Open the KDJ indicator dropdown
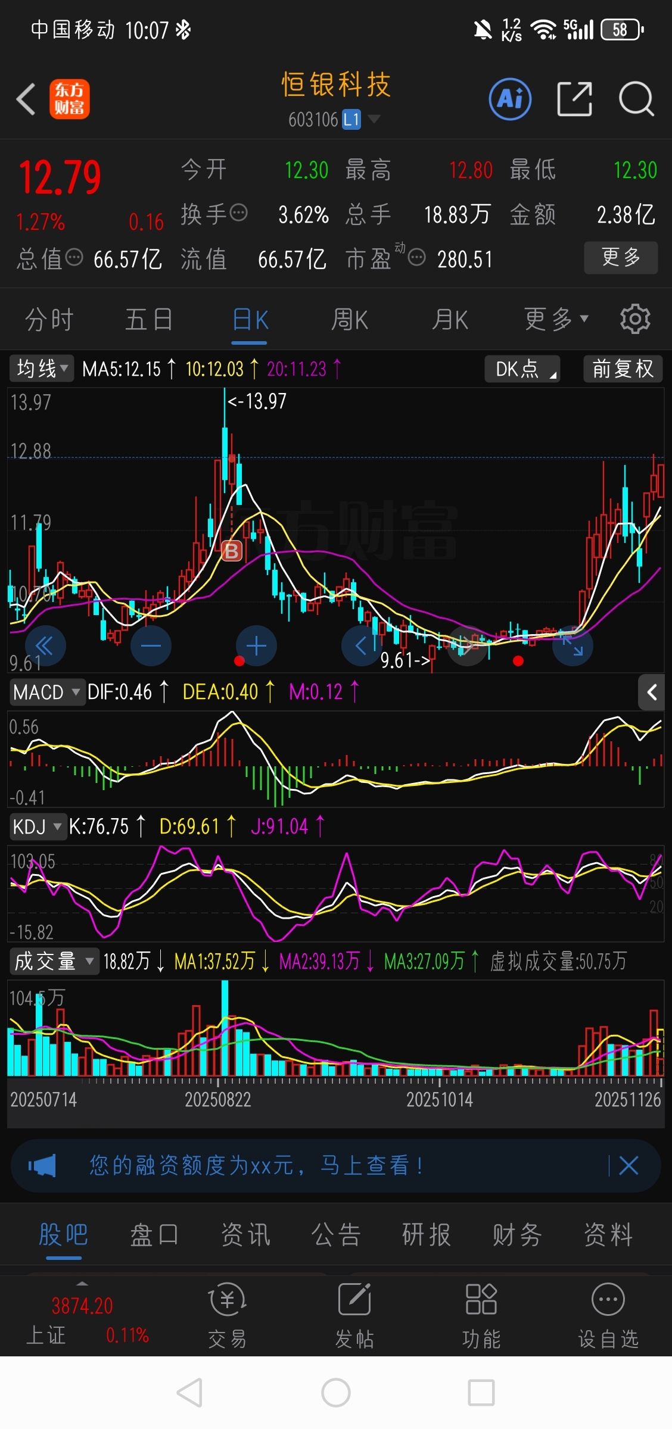The width and height of the screenshot is (672, 1429). 38,826
